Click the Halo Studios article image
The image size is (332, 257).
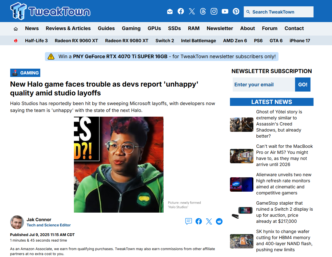(119, 165)
